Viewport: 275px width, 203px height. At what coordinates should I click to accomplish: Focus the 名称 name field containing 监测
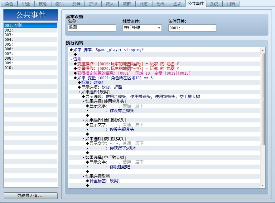click(92, 28)
